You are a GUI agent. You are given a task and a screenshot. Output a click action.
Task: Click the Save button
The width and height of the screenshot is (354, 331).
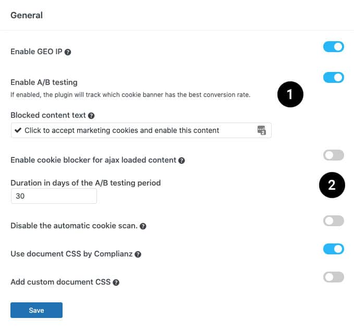[x=36, y=310]
